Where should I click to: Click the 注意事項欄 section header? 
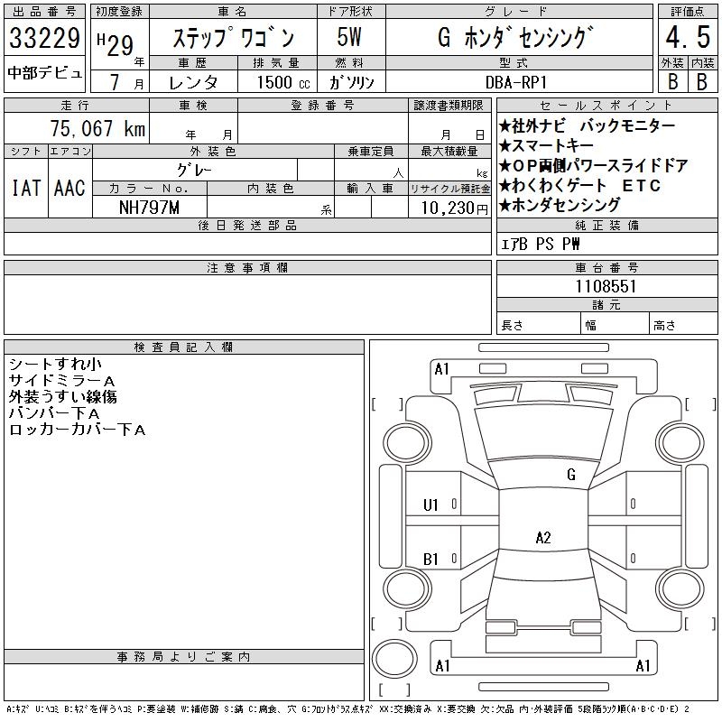coord(247,268)
